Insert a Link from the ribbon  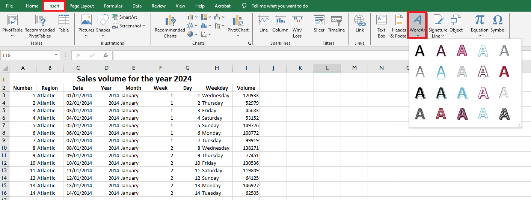360,24
